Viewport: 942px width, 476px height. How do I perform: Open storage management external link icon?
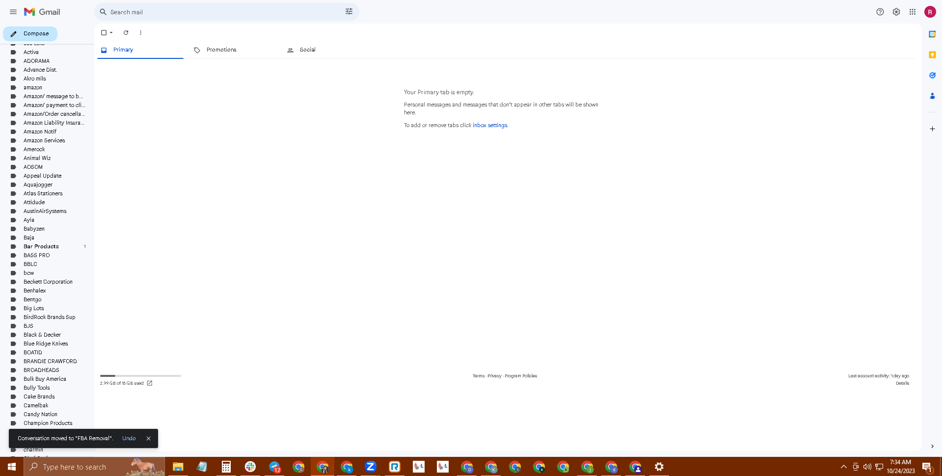point(150,383)
